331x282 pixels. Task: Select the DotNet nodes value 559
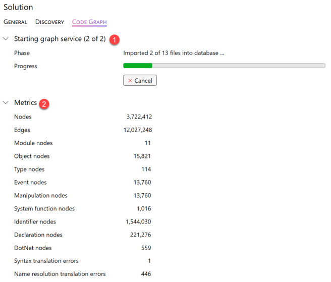pyautogui.click(x=146, y=248)
